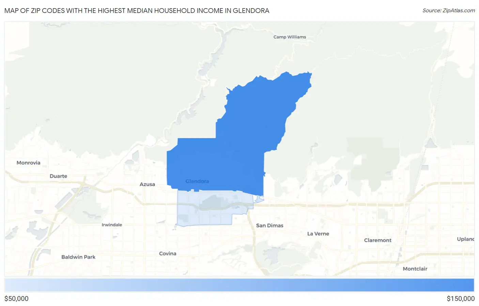Click the income gradient legend bar
Screen dimensions: 479x306
[239, 285]
